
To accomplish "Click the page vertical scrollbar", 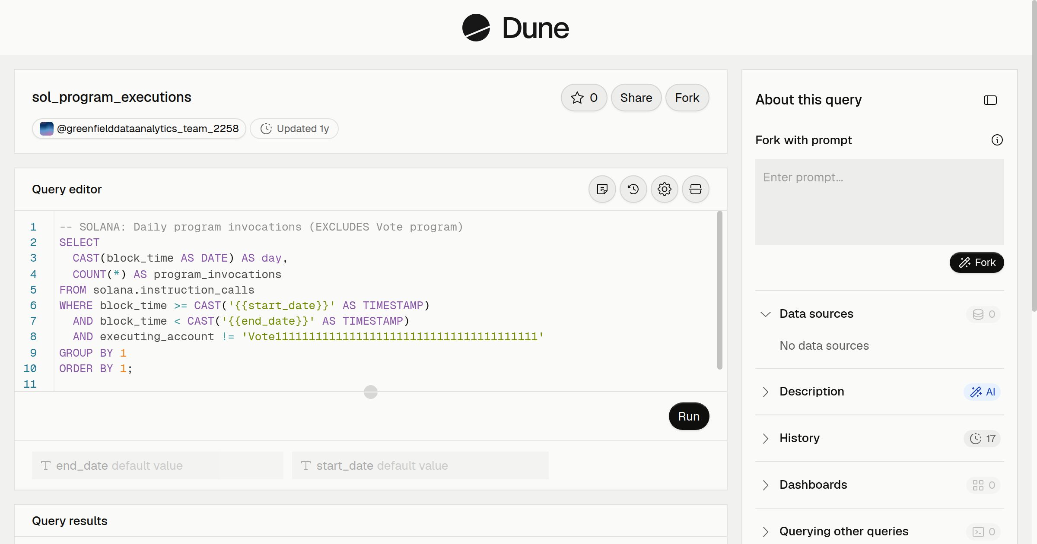I will click(x=1034, y=155).
